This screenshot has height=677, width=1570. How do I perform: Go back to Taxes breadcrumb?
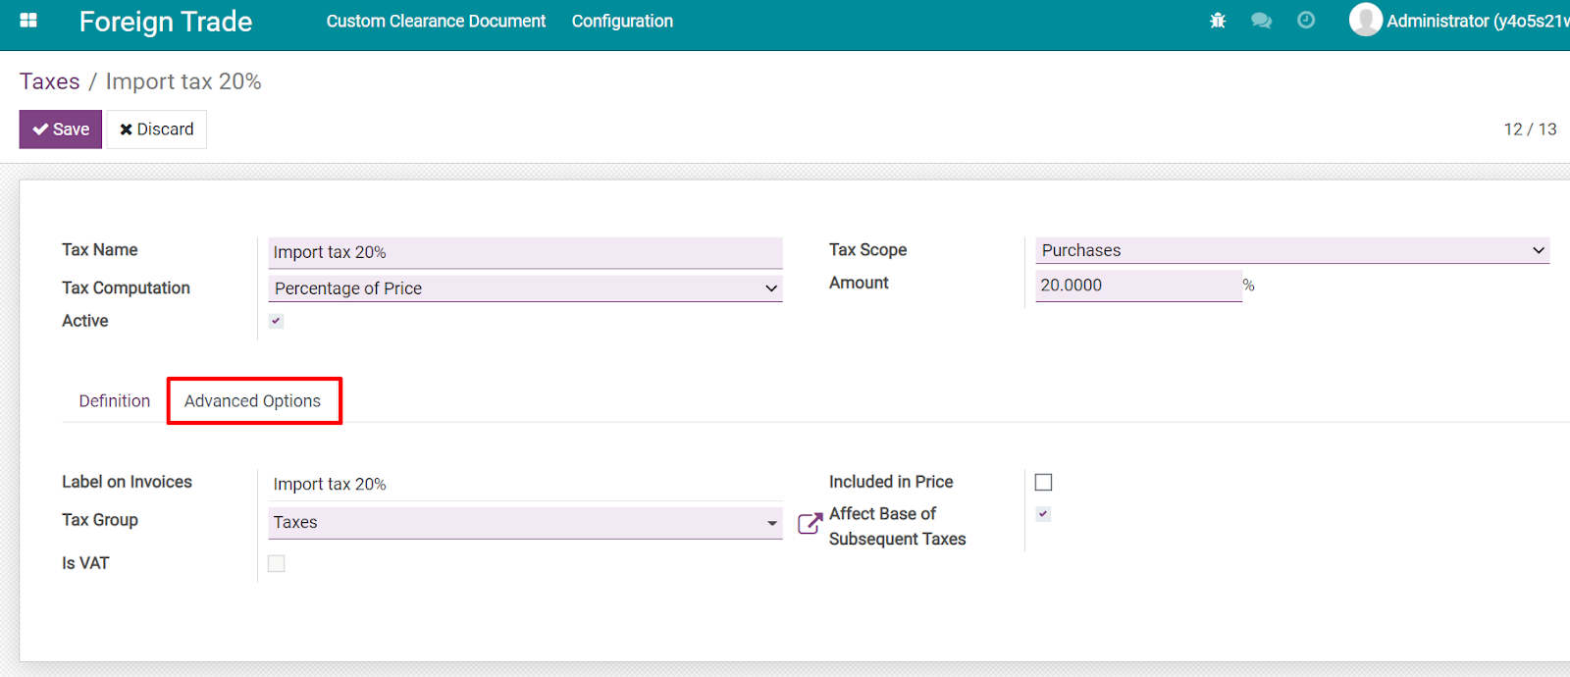click(50, 81)
